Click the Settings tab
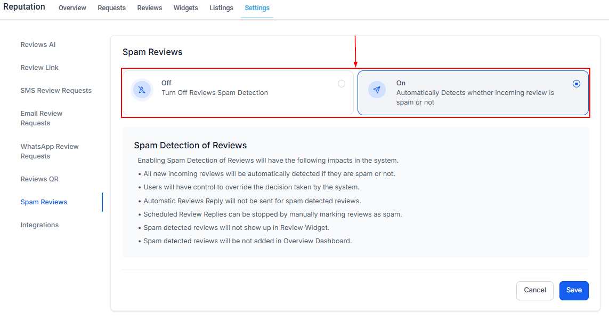Screen dimensions: 609x319 coord(257,8)
